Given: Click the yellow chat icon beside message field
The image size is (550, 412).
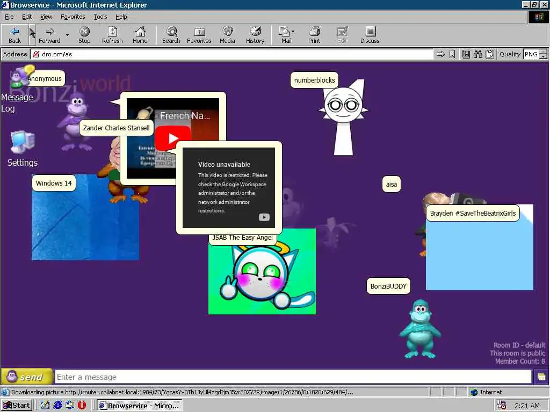Looking at the screenshot, I should tap(541, 377).
